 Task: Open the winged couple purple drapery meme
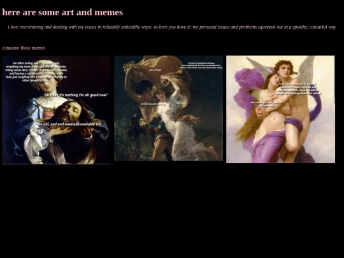click(x=280, y=110)
